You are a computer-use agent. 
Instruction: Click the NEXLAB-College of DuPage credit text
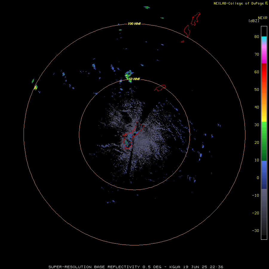241,3
